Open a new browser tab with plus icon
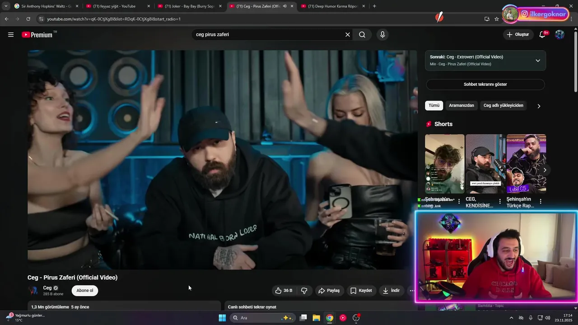578x325 pixels. click(x=374, y=6)
